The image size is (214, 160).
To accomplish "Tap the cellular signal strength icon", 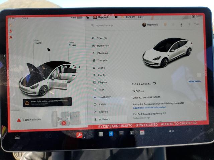I will tap(197, 24).
